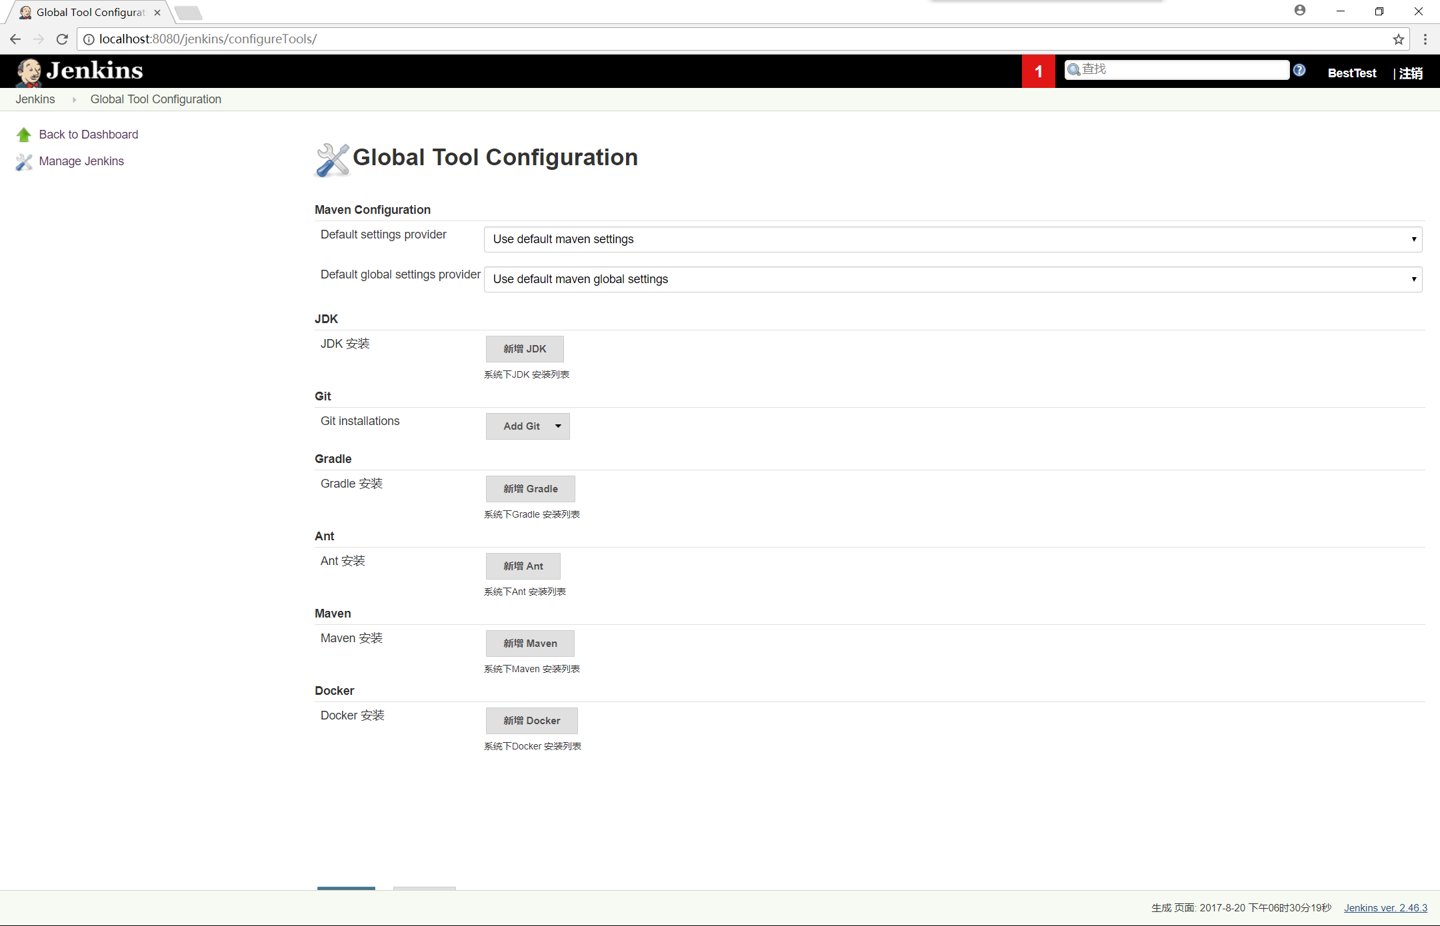
Task: Click the Back to Dashboard green arrow icon
Action: pos(24,135)
